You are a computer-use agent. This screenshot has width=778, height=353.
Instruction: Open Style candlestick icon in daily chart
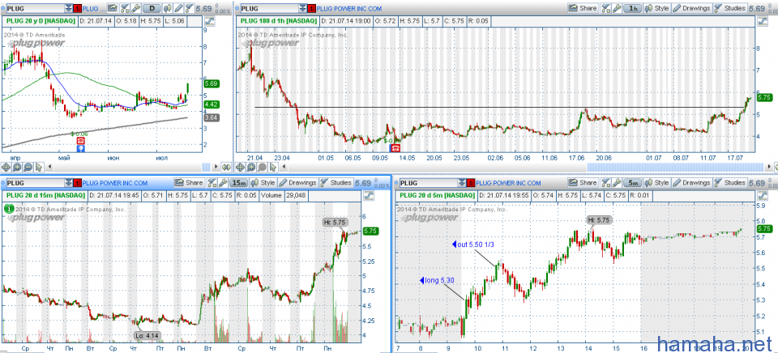click(167, 8)
